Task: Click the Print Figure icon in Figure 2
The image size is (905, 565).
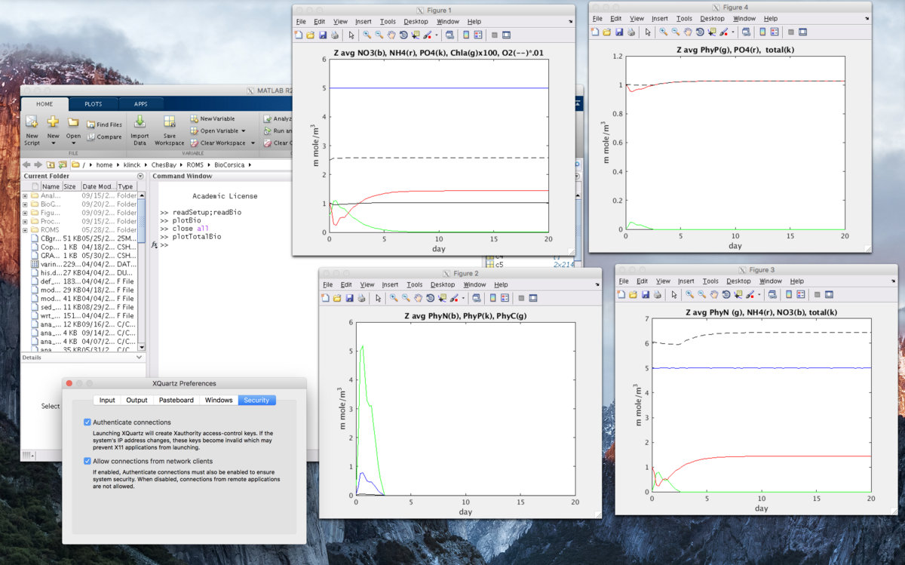Action: coord(361,298)
